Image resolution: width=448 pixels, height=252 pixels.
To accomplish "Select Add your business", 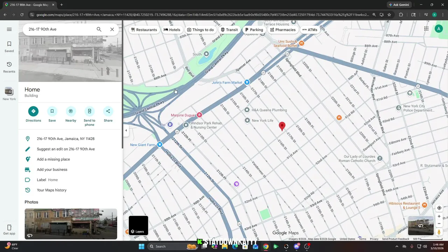I will tap(70, 170).
